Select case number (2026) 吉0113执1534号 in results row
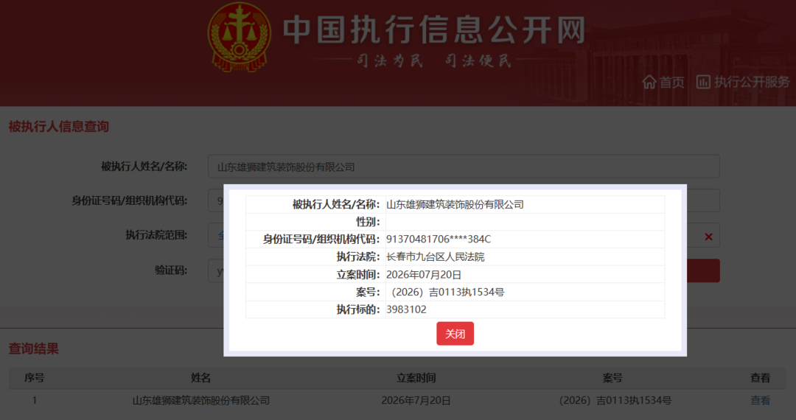This screenshot has width=796, height=420. click(615, 400)
